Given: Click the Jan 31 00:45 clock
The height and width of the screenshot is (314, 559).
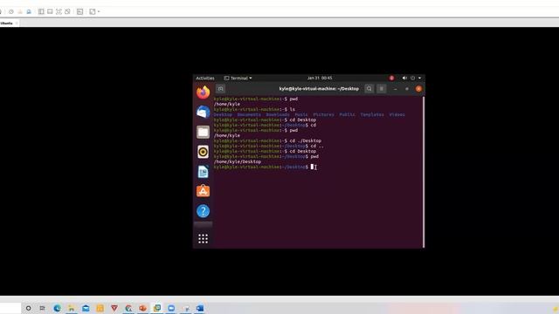Looking at the screenshot, I should pos(320,78).
